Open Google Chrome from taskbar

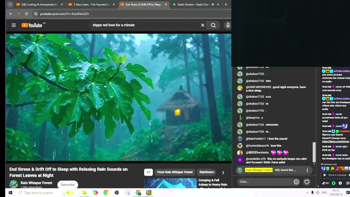coord(106,193)
